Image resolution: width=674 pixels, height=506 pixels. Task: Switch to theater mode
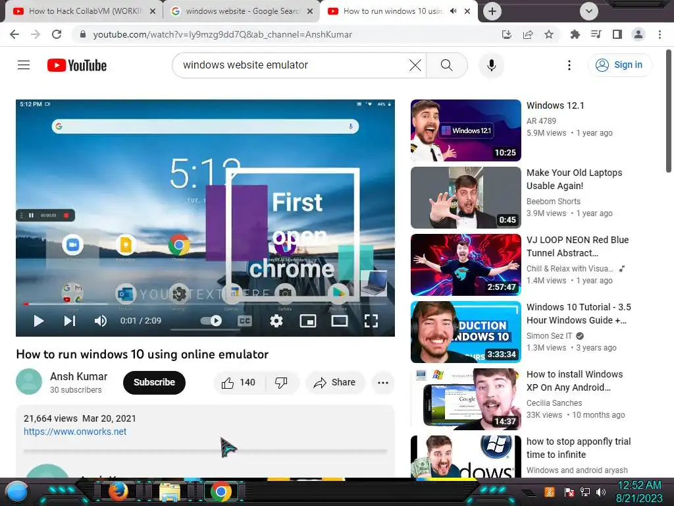(x=340, y=321)
